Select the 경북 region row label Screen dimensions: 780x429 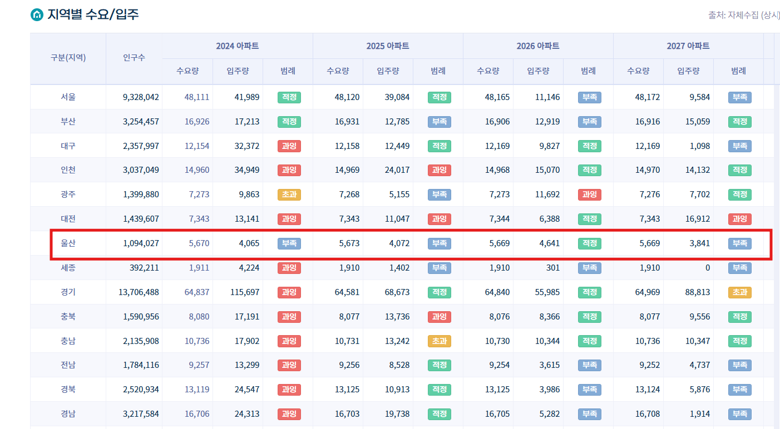pos(68,390)
